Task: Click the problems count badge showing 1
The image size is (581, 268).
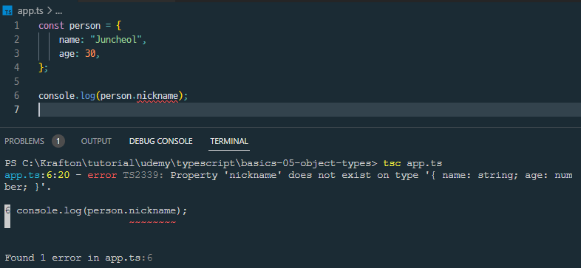Action: (58, 141)
